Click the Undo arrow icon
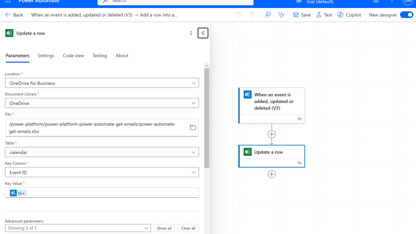Image resolution: width=416 pixels, height=234 pixels. (x=239, y=15)
